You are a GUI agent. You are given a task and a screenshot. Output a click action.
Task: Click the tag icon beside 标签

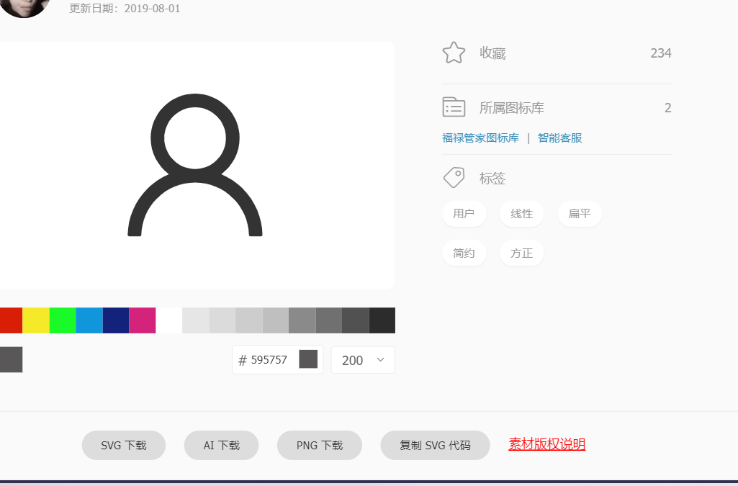pyautogui.click(x=454, y=177)
